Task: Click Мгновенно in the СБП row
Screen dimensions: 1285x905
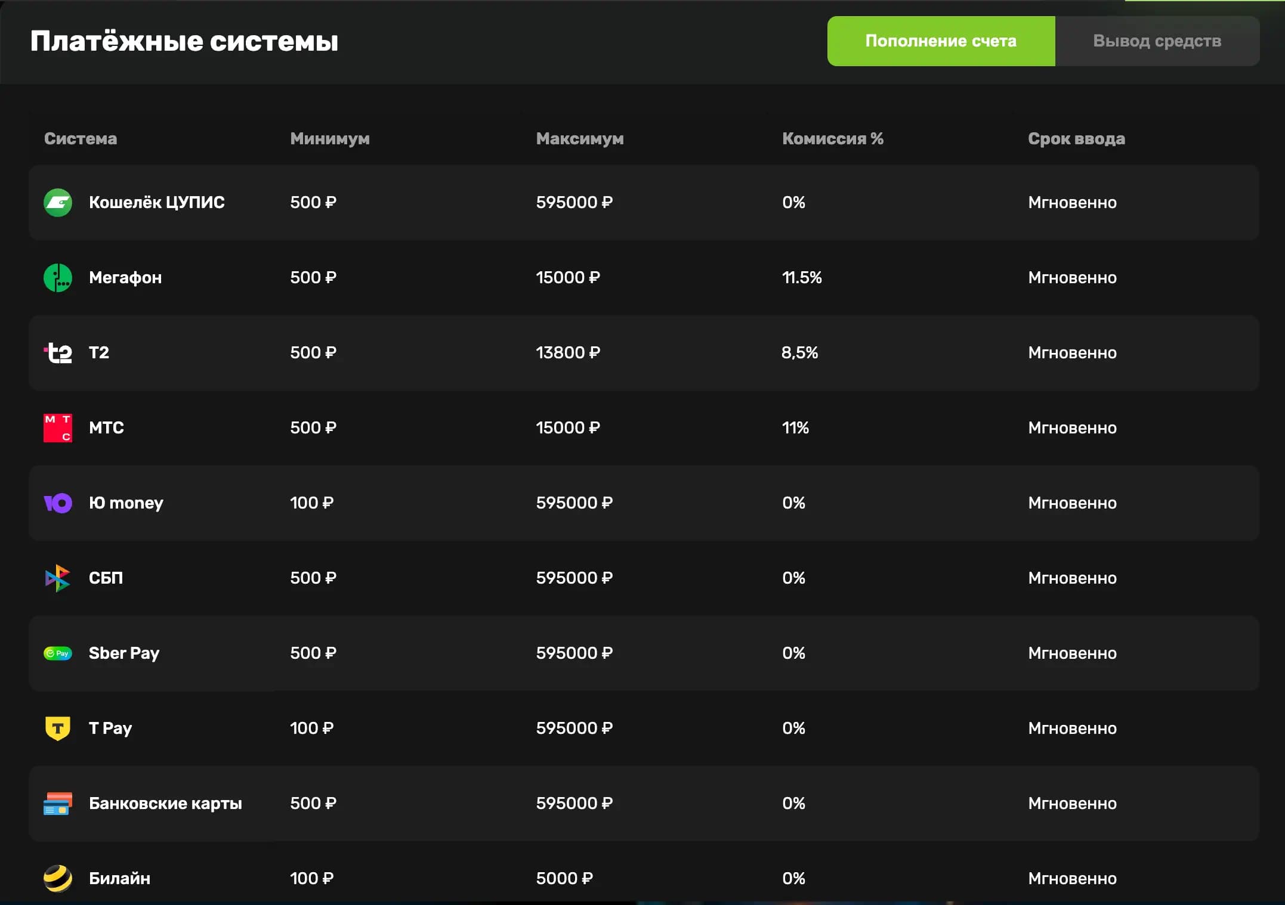Action: [x=1073, y=578]
